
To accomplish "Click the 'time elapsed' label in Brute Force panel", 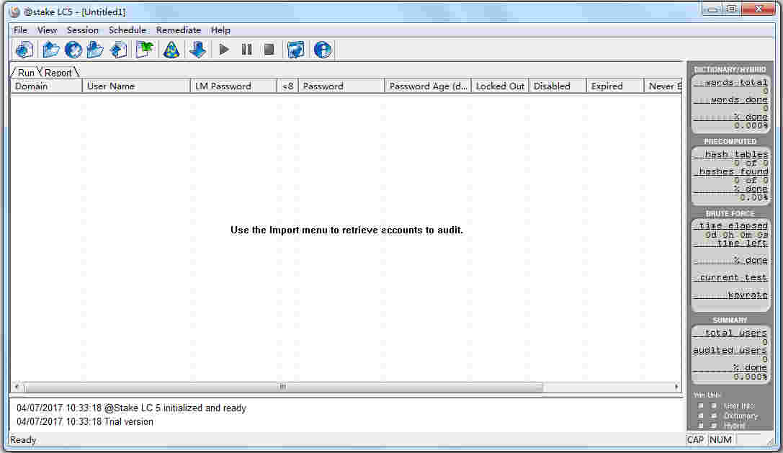I will 733,225.
